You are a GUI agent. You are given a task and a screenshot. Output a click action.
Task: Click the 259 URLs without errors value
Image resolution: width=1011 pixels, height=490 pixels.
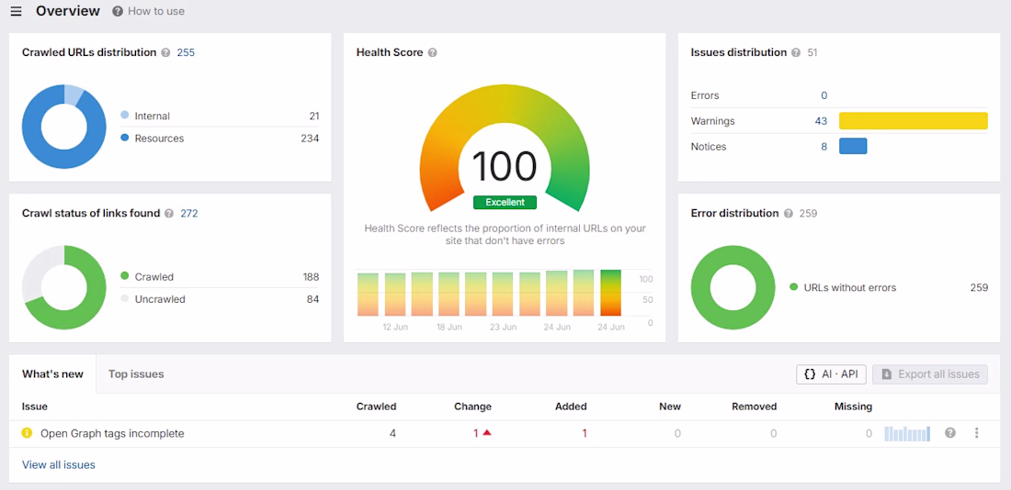pyautogui.click(x=979, y=288)
